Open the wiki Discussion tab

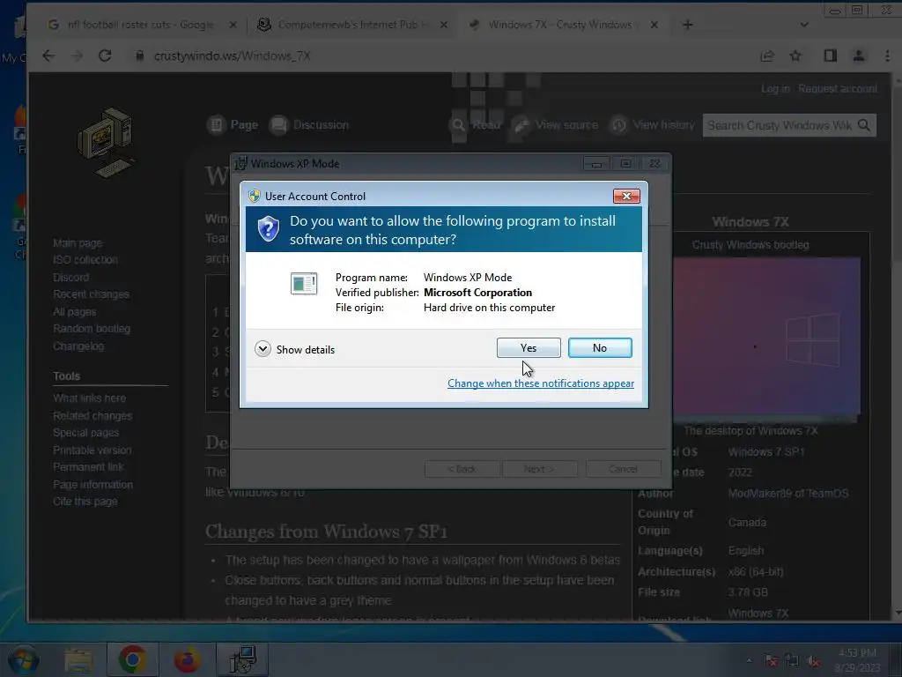point(309,125)
